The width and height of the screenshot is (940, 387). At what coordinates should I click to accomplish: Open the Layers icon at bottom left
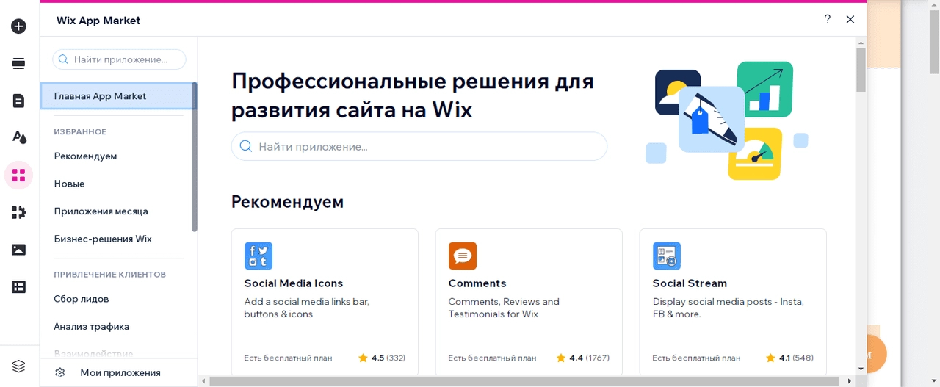[x=18, y=366]
